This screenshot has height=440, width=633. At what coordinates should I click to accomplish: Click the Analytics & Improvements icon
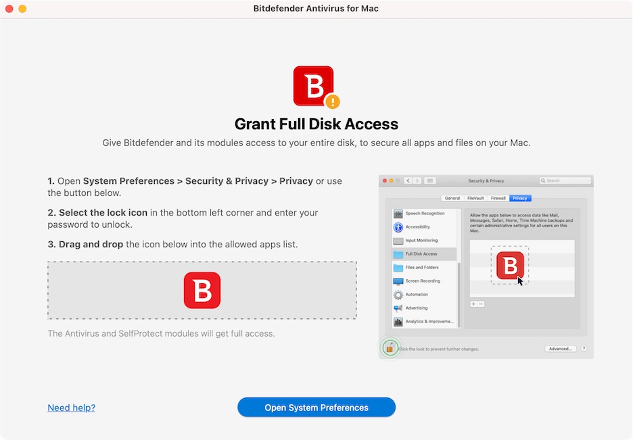tap(398, 322)
